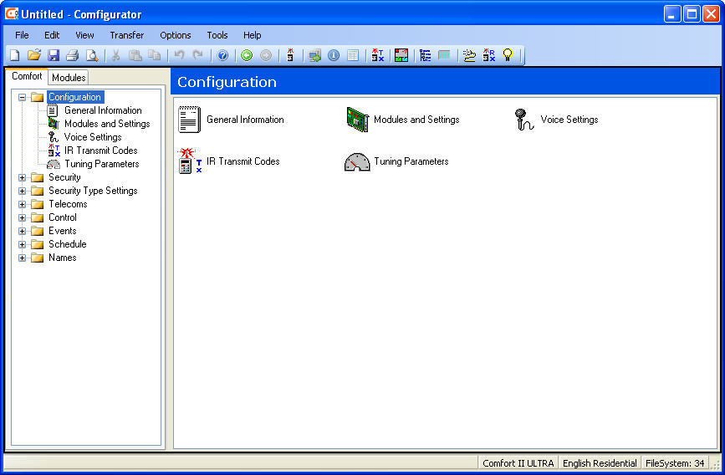Click the Cut scissors icon
The image size is (725, 475).
(x=115, y=55)
